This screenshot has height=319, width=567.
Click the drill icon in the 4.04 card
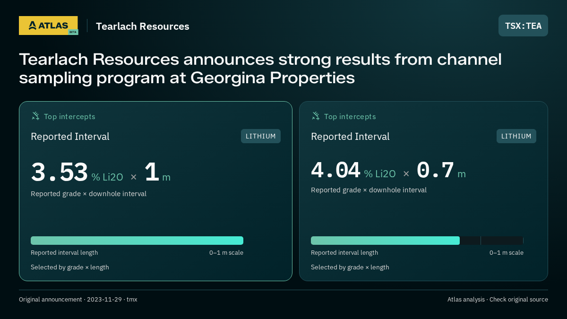point(316,116)
